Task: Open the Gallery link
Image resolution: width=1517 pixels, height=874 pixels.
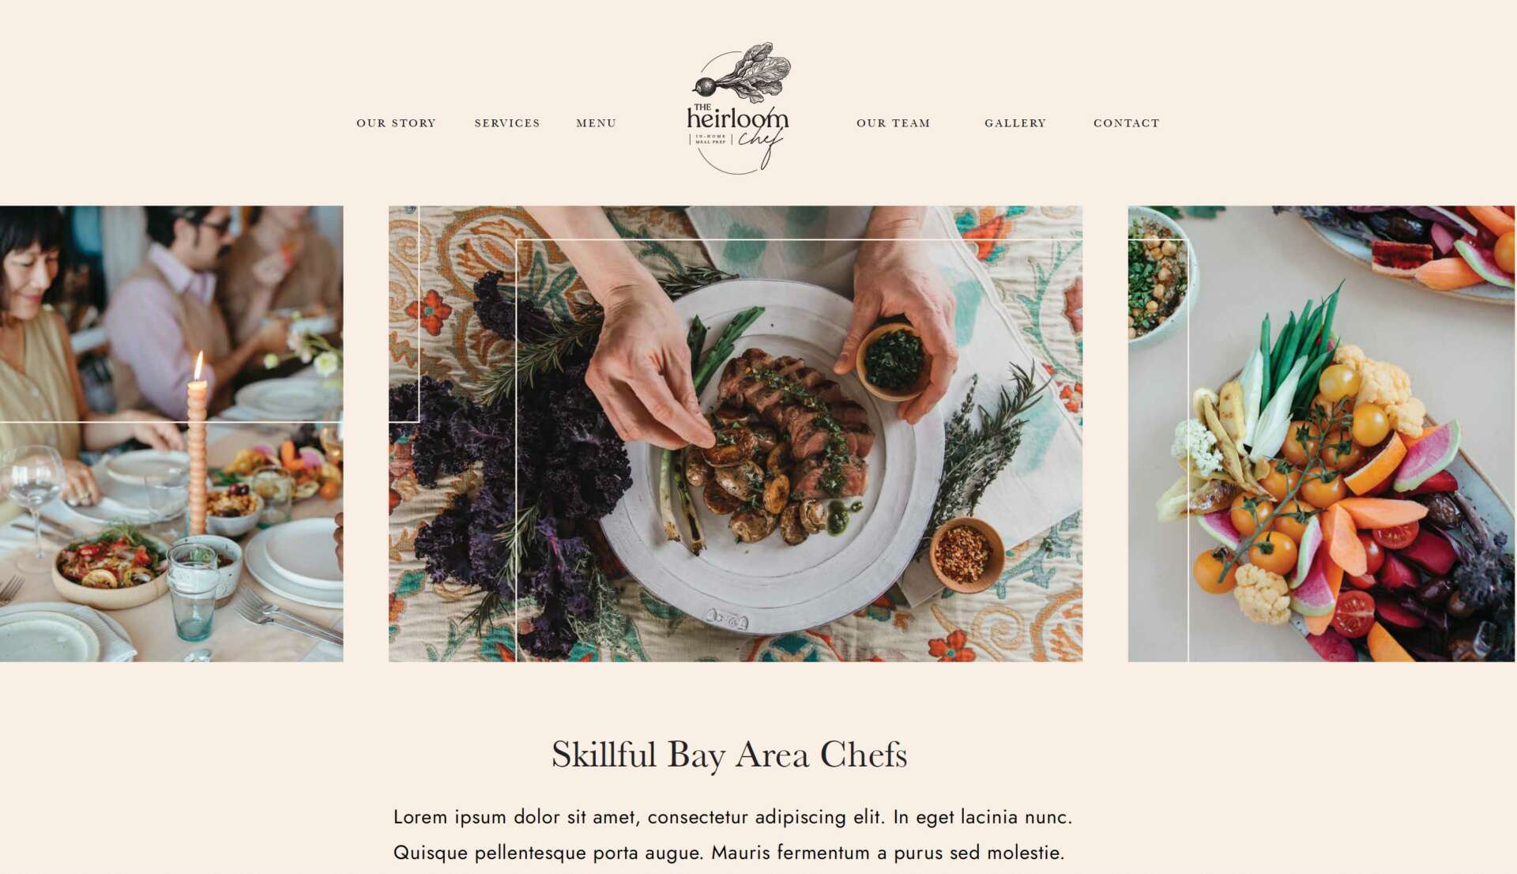Action: [1015, 123]
